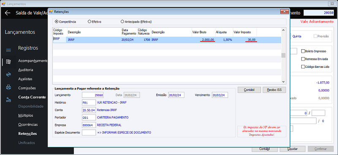Click the Recibo ISS button
This screenshot has height=155, width=338.
(274, 90)
